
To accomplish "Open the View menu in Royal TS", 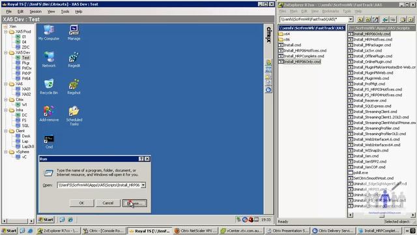I will (51, 12).
